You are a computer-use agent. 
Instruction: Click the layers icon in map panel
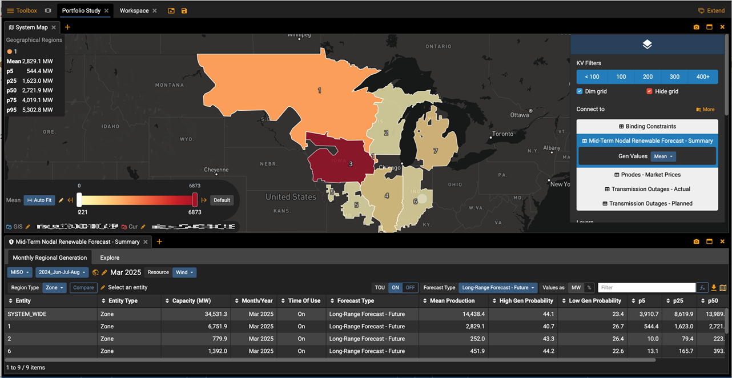click(x=647, y=45)
